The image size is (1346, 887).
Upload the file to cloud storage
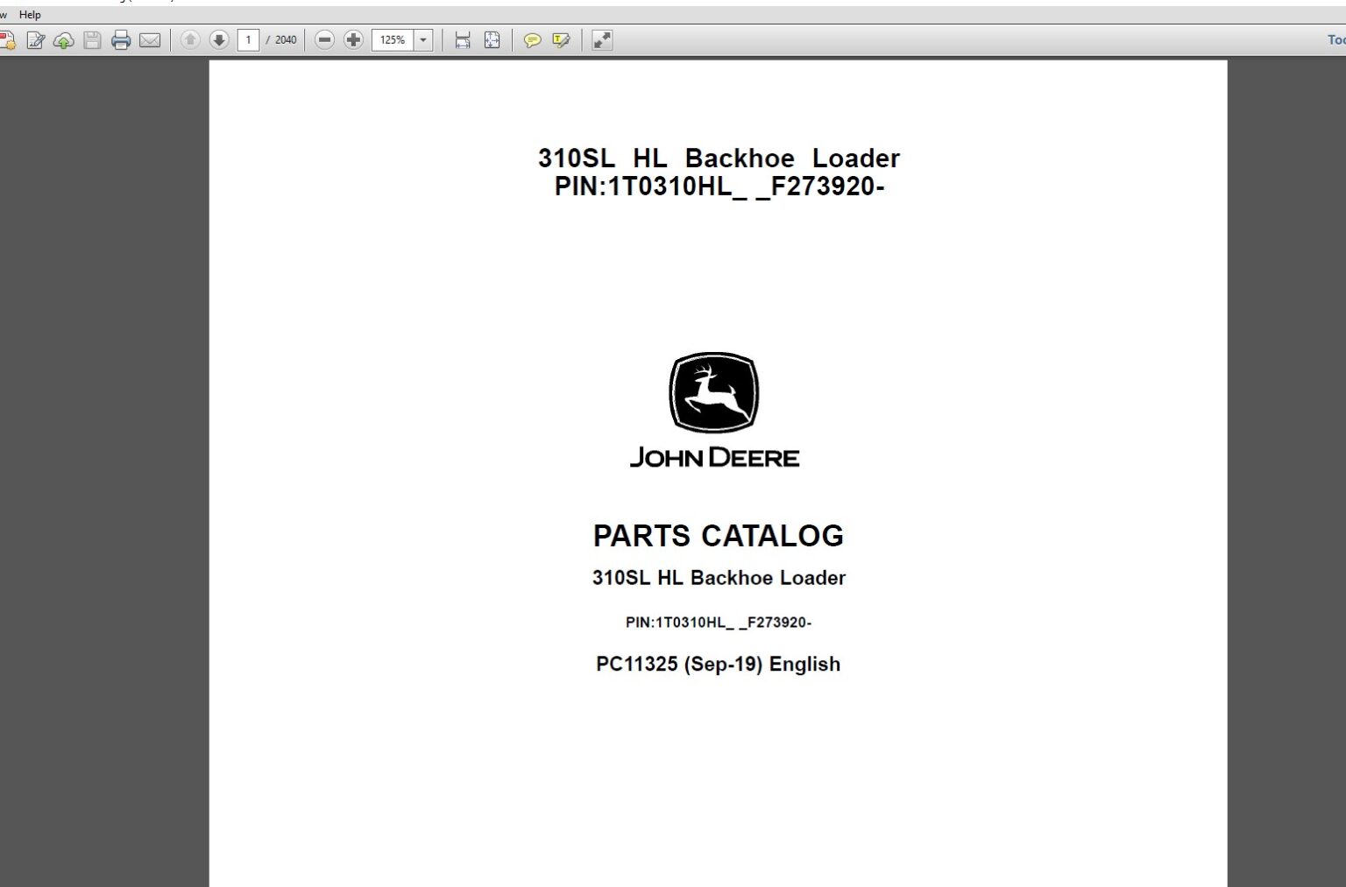point(62,39)
